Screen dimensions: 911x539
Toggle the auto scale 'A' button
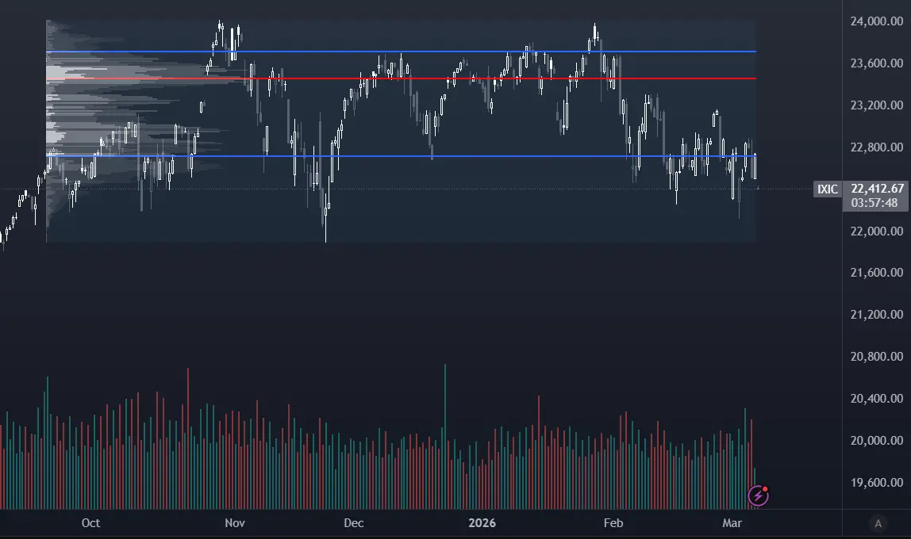click(878, 523)
